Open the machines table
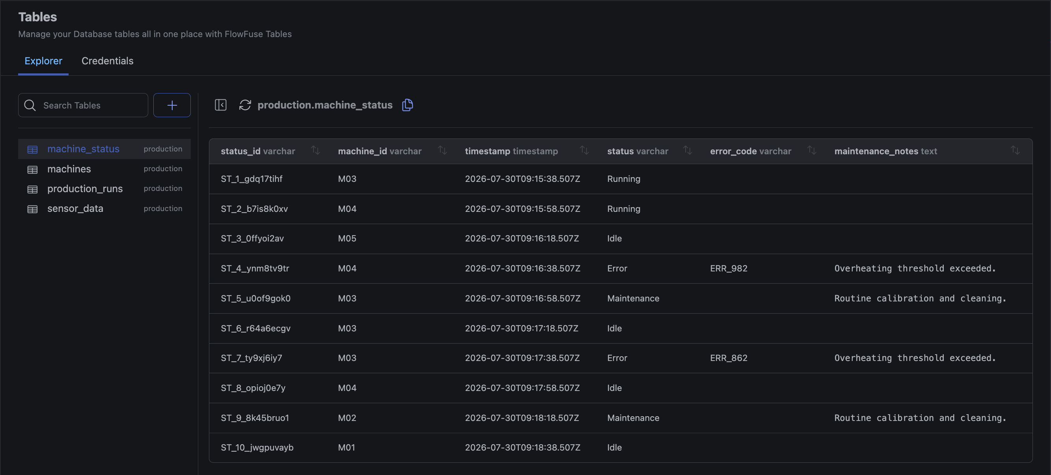Image resolution: width=1051 pixels, height=475 pixels. coord(104,169)
